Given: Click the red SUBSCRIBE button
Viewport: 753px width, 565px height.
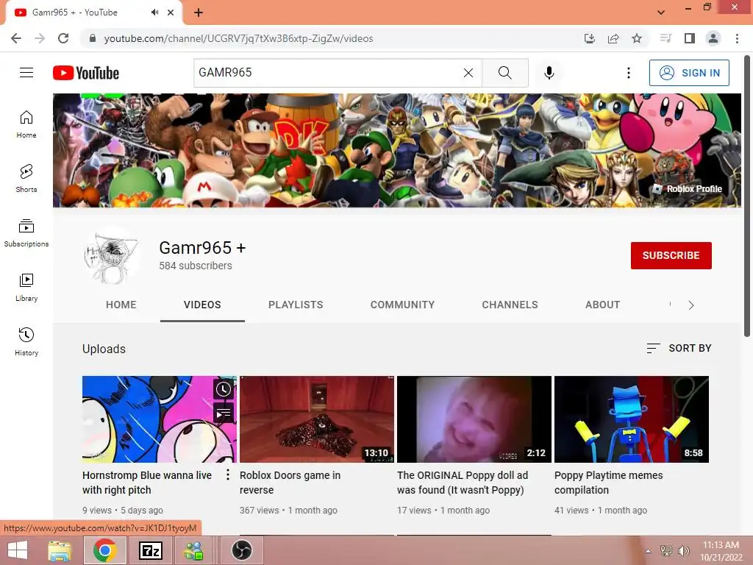Looking at the screenshot, I should (671, 255).
